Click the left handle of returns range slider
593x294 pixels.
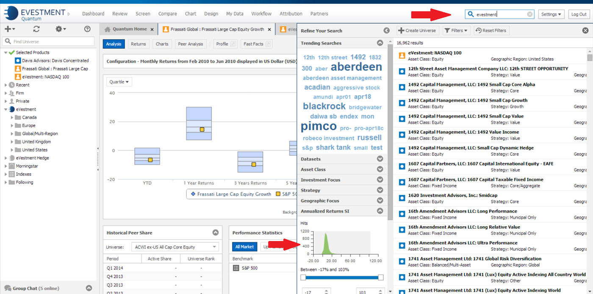303,277
